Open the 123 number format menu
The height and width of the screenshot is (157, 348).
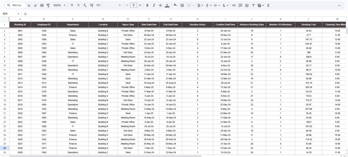click(x=98, y=5)
